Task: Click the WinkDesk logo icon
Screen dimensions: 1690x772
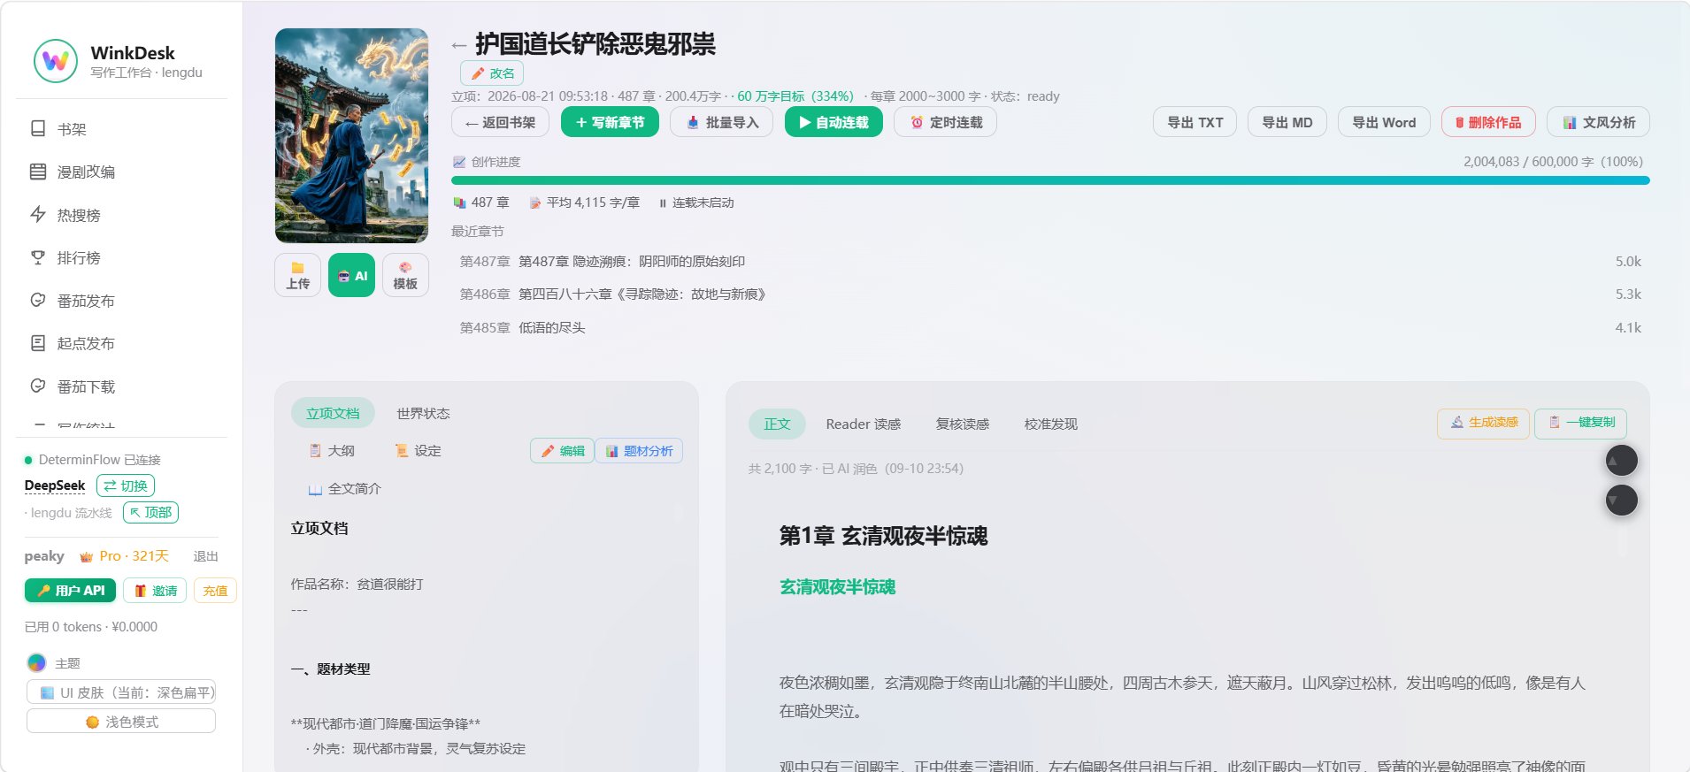Action: pyautogui.click(x=55, y=61)
